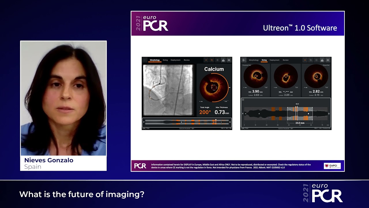Screen dimensions: 369x208
Task: Toggle the eye icon in the Morphology window toolbar
Action: 206,60
